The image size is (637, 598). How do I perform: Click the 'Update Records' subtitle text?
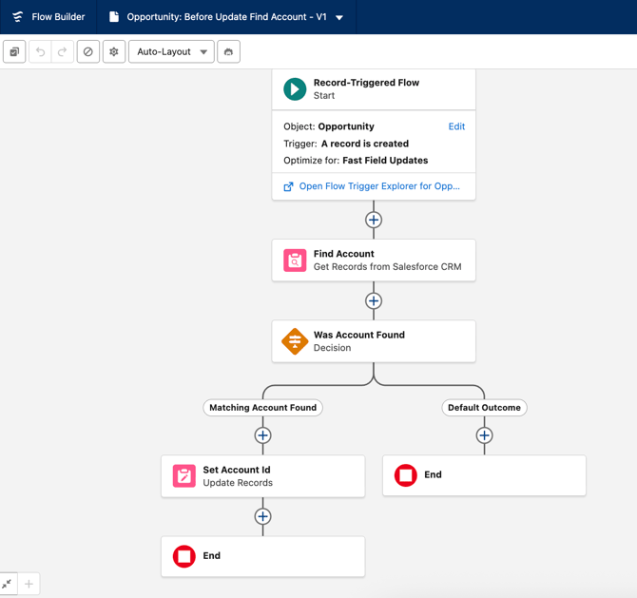238,483
